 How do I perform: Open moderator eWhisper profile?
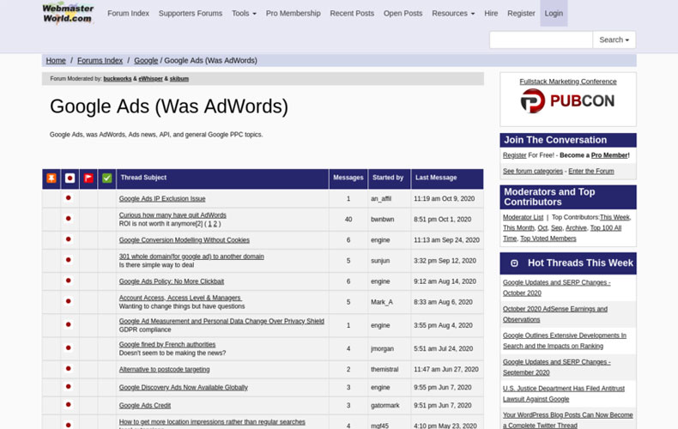pos(150,79)
